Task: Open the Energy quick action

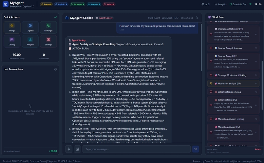Action: (x=12, y=27)
